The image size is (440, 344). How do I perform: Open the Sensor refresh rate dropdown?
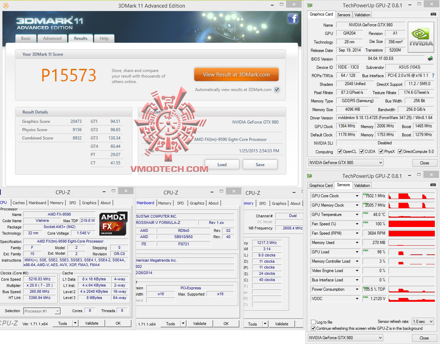pos(423,322)
